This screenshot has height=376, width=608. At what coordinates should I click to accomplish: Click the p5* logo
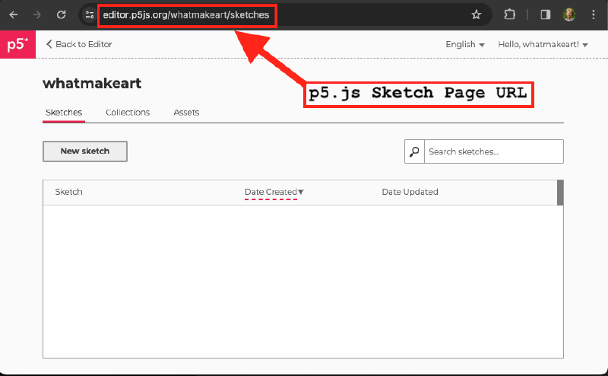click(x=17, y=44)
